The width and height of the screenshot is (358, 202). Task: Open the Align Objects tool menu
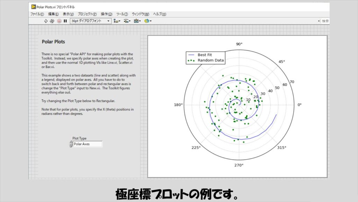tap(117, 21)
